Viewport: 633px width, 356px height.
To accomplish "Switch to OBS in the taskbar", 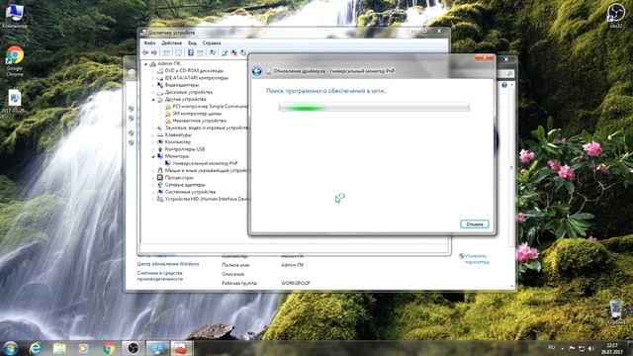I will pyautogui.click(x=133, y=348).
